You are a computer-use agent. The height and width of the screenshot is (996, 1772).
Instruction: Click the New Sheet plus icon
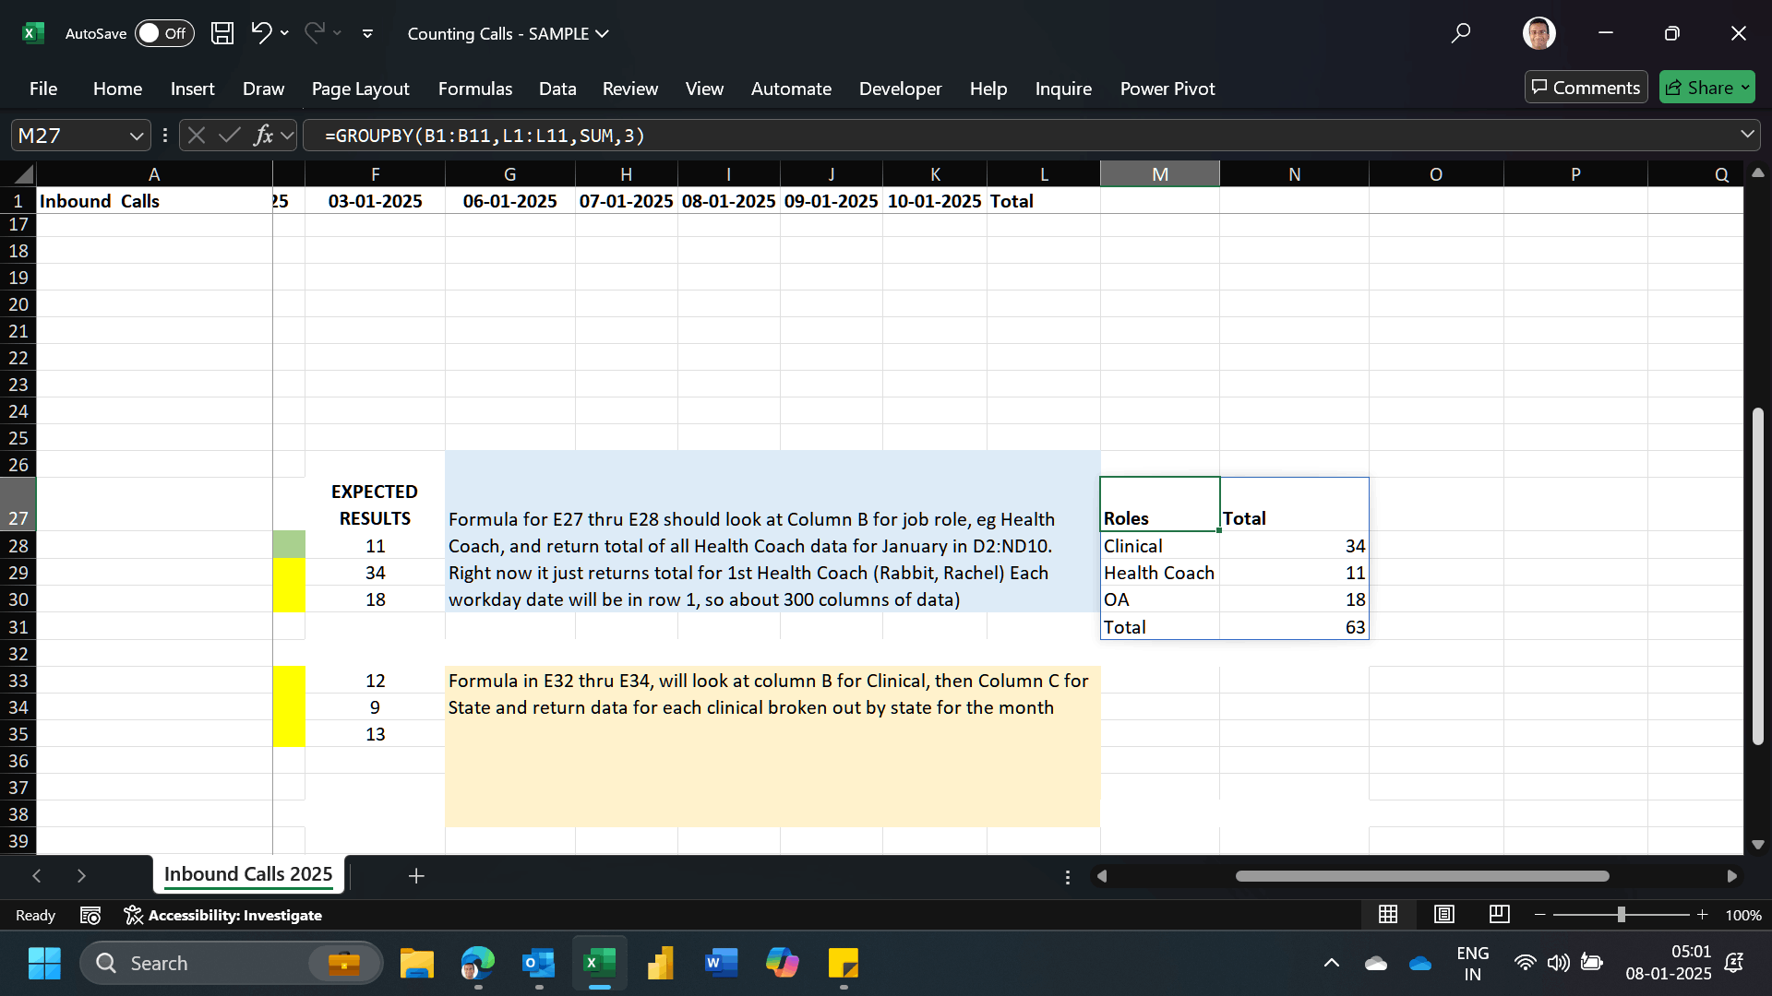[416, 875]
